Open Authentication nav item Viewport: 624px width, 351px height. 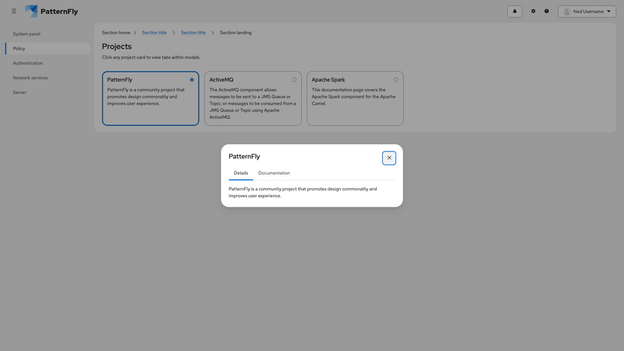tap(48, 63)
